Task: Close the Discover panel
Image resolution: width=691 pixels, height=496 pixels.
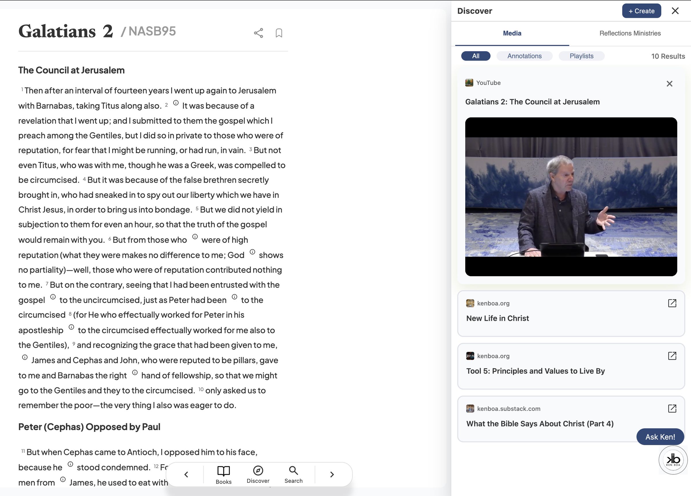Action: pos(675,11)
